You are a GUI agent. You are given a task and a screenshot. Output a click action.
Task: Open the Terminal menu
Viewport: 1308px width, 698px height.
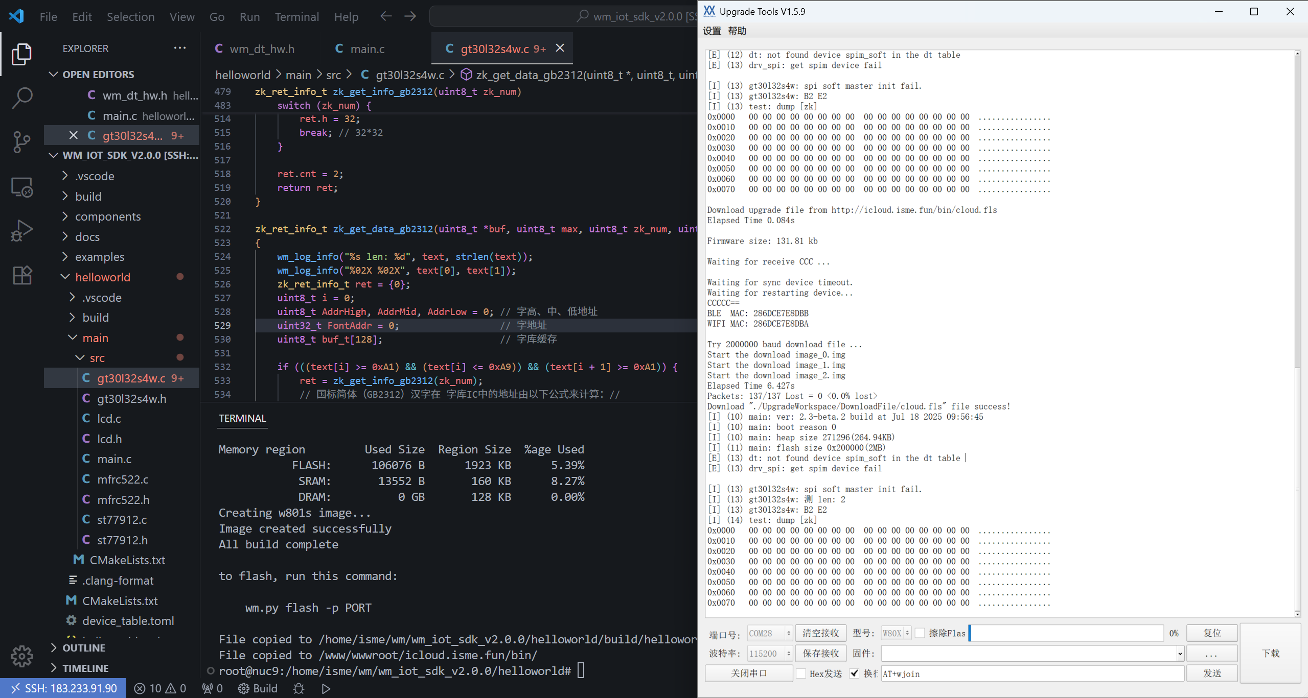[296, 16]
